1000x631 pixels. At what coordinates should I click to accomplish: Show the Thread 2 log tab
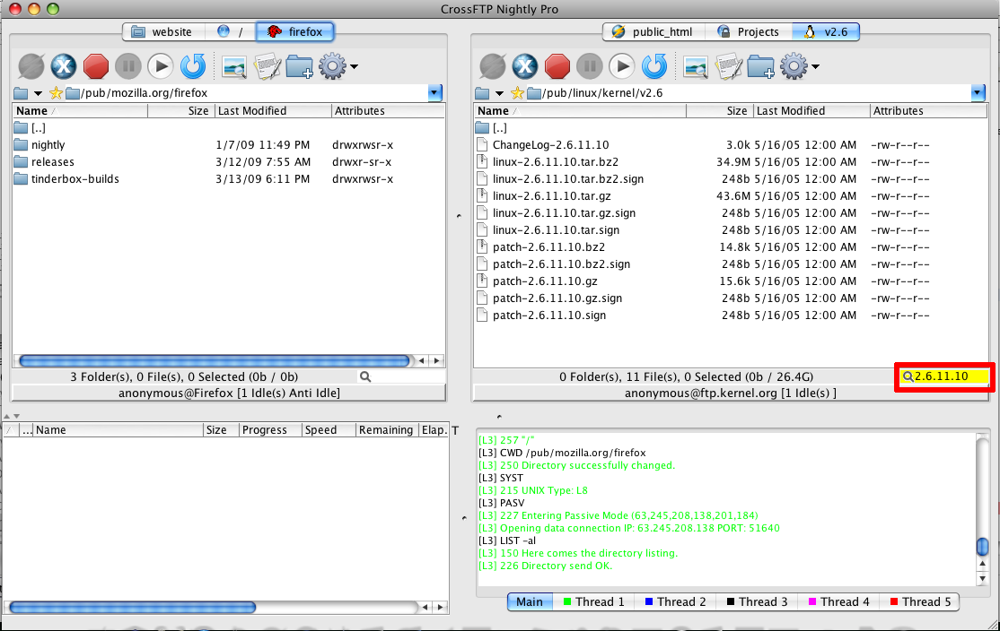click(675, 601)
